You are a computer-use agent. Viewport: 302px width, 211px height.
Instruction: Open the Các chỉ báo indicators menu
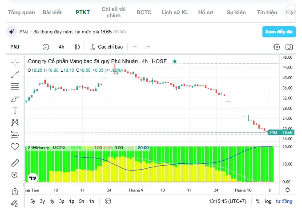(106, 47)
